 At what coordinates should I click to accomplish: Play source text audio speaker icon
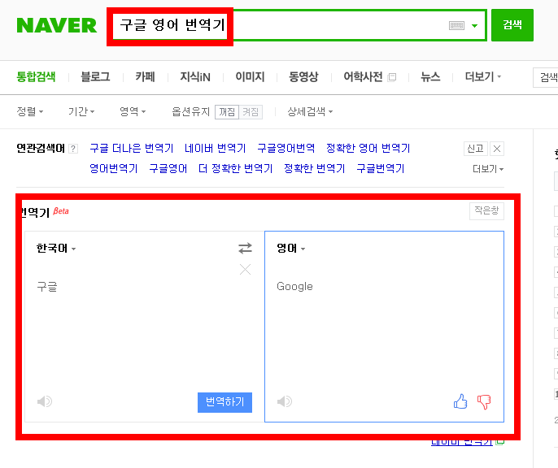click(45, 401)
